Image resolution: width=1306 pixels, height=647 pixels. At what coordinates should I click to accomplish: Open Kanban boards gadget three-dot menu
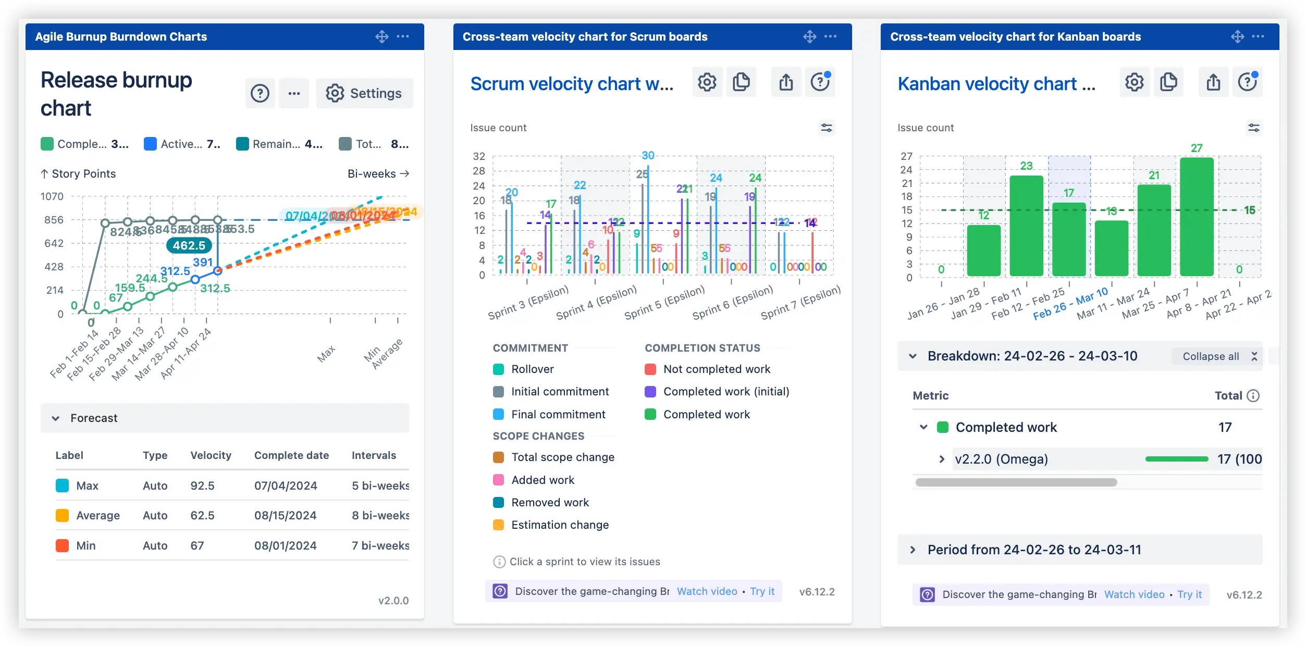1258,36
